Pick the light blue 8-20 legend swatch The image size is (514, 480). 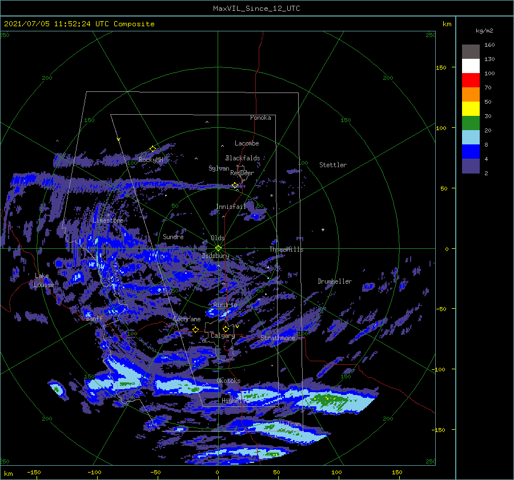coord(471,138)
